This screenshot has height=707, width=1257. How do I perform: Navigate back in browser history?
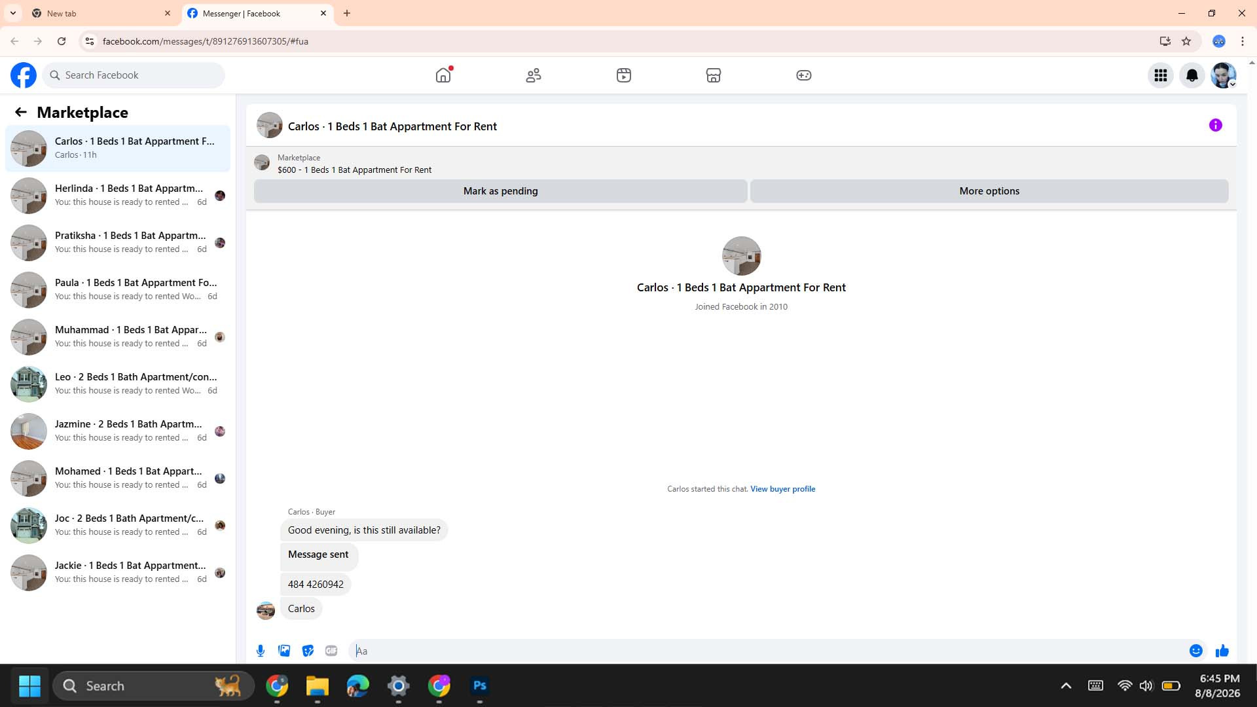point(14,41)
